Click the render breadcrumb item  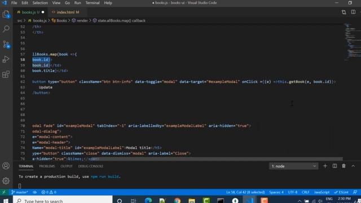[x=80, y=20]
